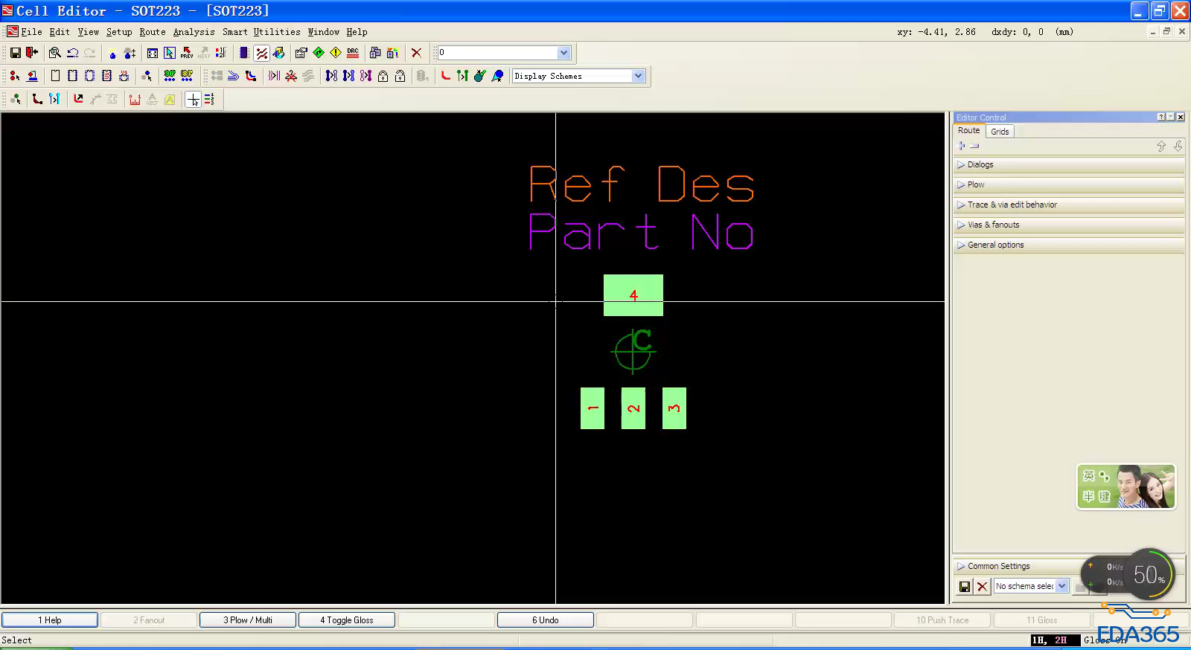Expand Trace & via edit behavior section

pos(1069,205)
